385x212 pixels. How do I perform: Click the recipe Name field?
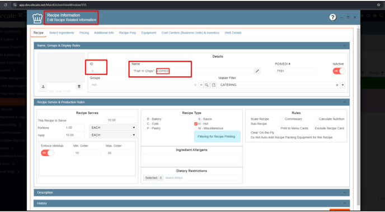click(x=192, y=71)
